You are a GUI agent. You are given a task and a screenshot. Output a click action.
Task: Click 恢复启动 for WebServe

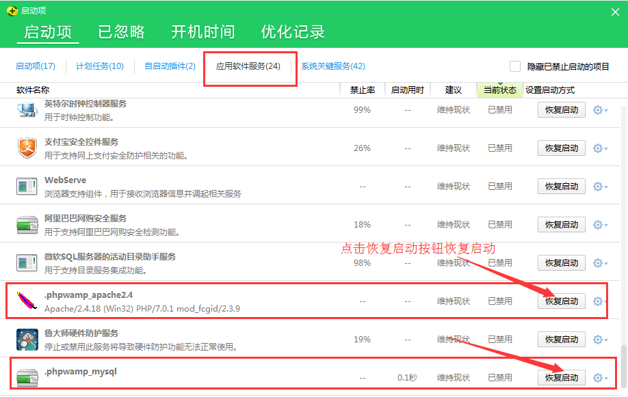point(562,187)
